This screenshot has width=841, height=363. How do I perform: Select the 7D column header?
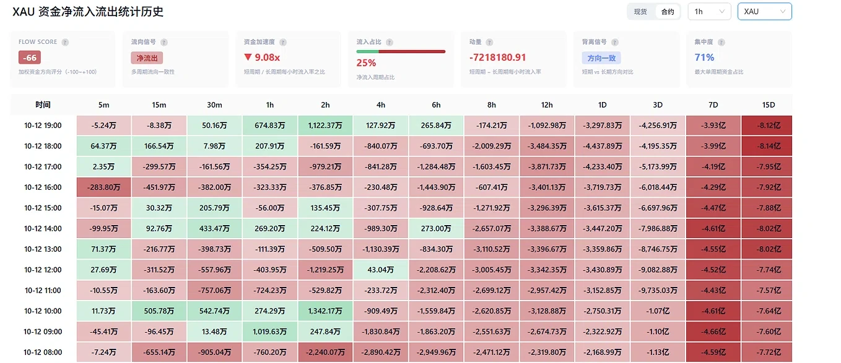713,105
